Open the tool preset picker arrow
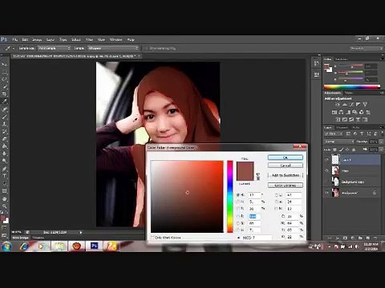This screenshot has width=385, height=288. (14, 48)
